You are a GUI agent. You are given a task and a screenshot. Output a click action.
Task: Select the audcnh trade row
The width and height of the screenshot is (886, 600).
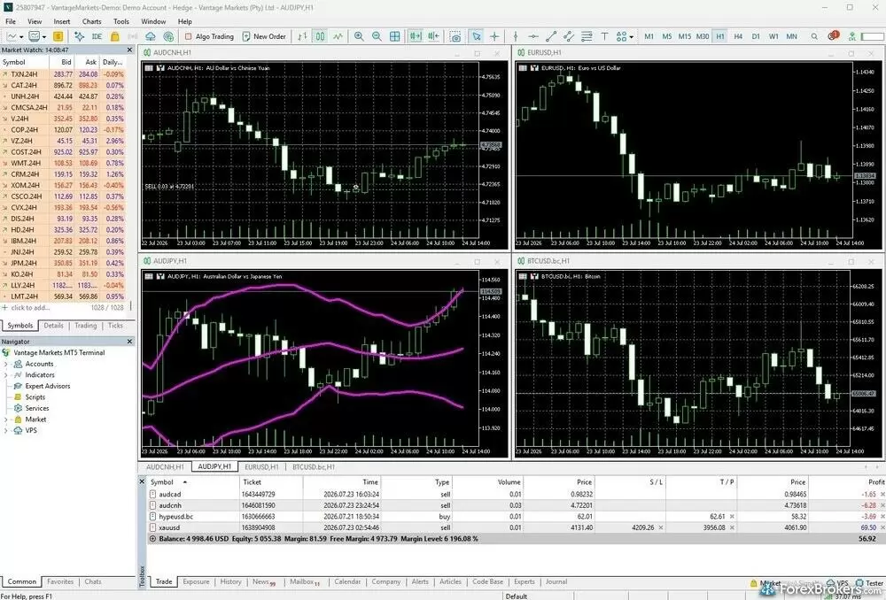(516, 505)
